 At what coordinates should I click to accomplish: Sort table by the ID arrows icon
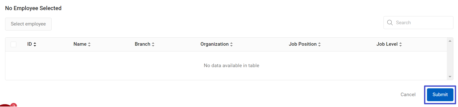35,44
